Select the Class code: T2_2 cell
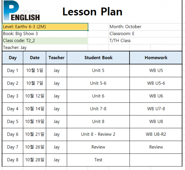This screenshot has height=170, width=185. pyautogui.click(x=45, y=41)
